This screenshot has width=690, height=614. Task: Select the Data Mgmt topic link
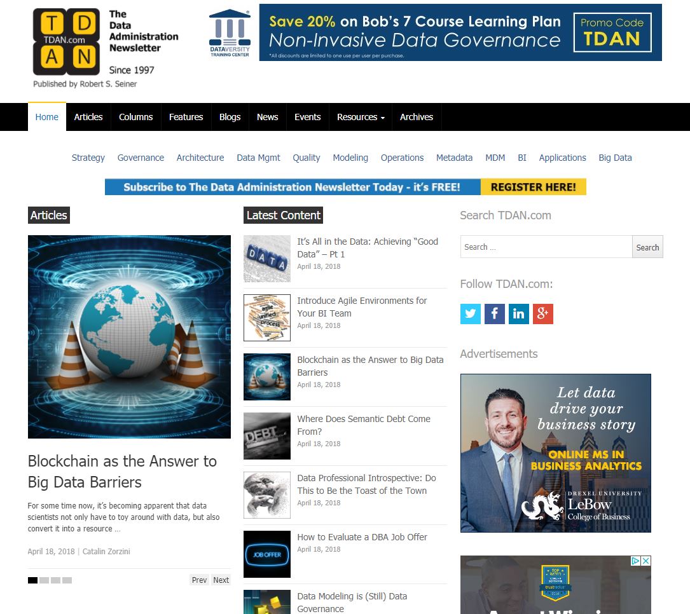pos(258,158)
